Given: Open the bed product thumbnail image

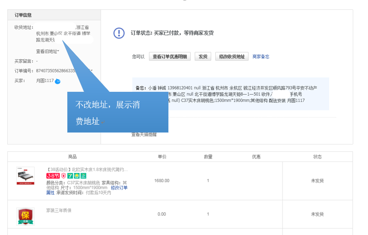Looking at the screenshot, I should [x=26, y=176].
